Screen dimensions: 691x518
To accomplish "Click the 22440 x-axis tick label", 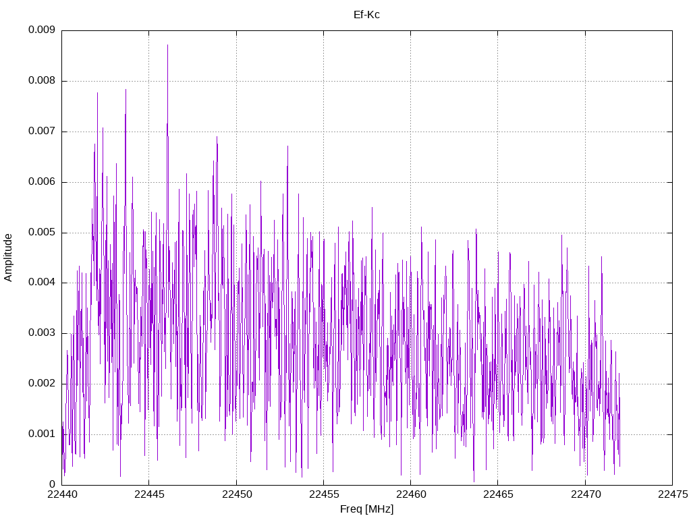I will [x=61, y=494].
